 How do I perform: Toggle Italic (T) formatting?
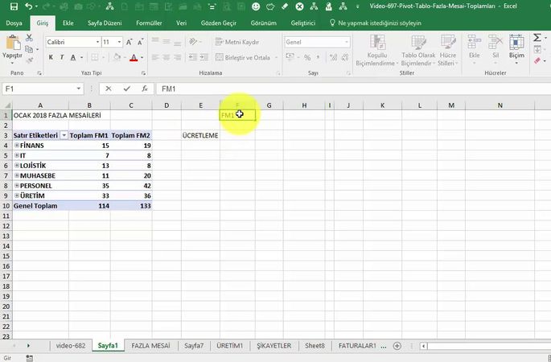(62, 57)
